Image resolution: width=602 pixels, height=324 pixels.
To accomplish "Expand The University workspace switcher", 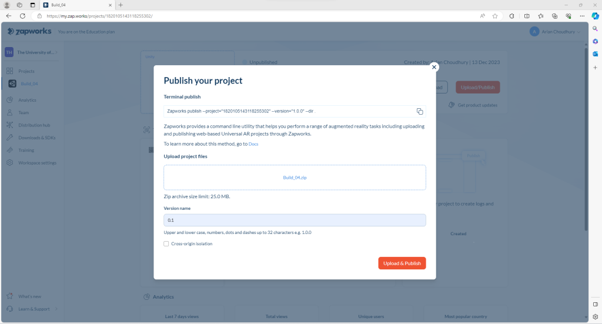I will pos(32,52).
